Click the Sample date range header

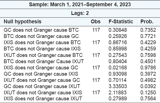click(80, 5)
